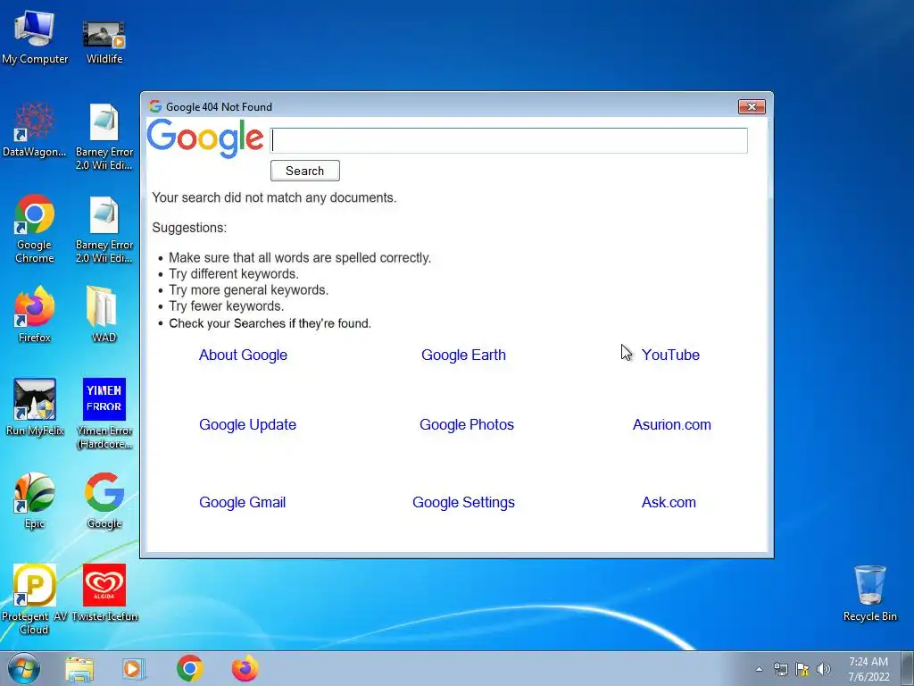Open the Action Center flag icon
The image size is (914, 686).
click(x=802, y=669)
